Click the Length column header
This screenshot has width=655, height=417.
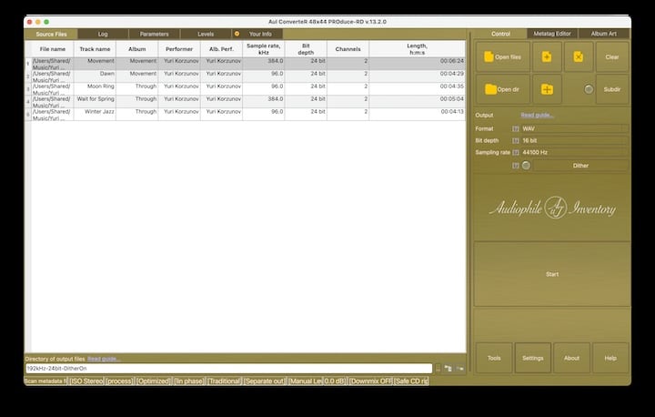418,49
